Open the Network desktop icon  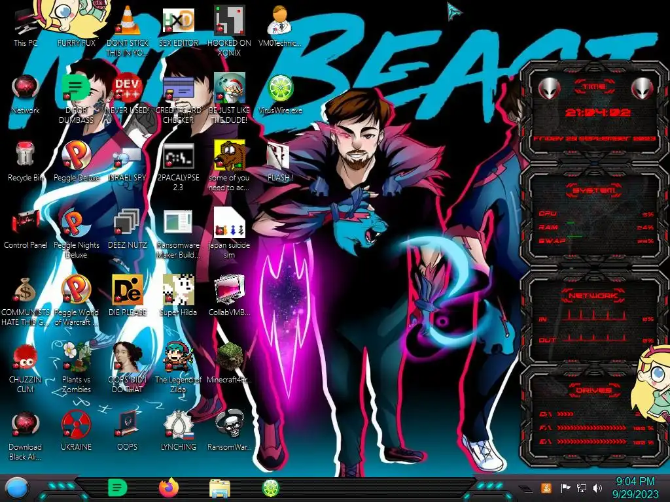[x=26, y=94]
